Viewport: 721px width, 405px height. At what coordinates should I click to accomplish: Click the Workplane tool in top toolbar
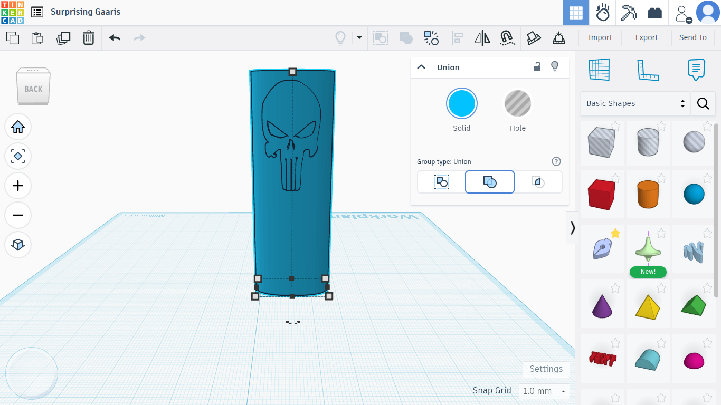534,38
